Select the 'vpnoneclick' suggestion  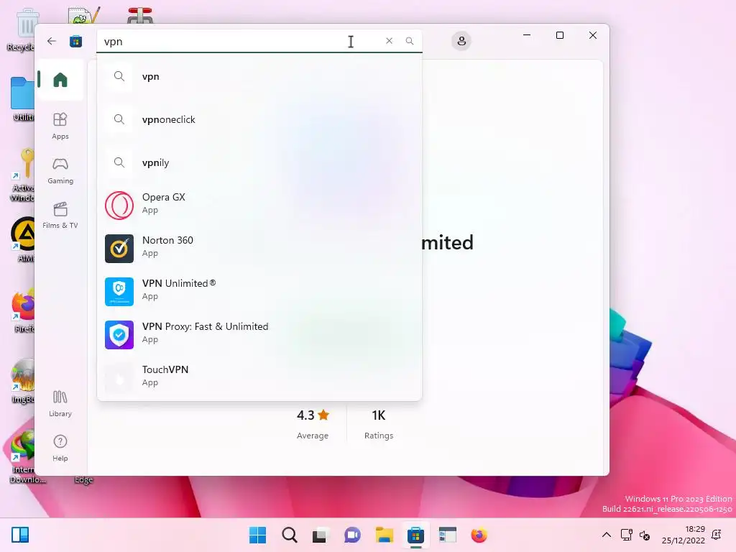point(259,119)
